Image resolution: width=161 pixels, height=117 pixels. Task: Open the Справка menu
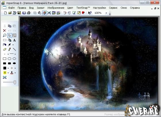[135, 8]
